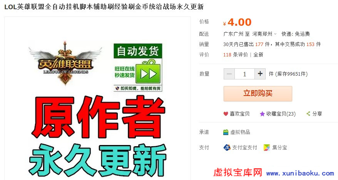Click the 自动发货 green banner
The image size is (338, 180).
coord(138,51)
